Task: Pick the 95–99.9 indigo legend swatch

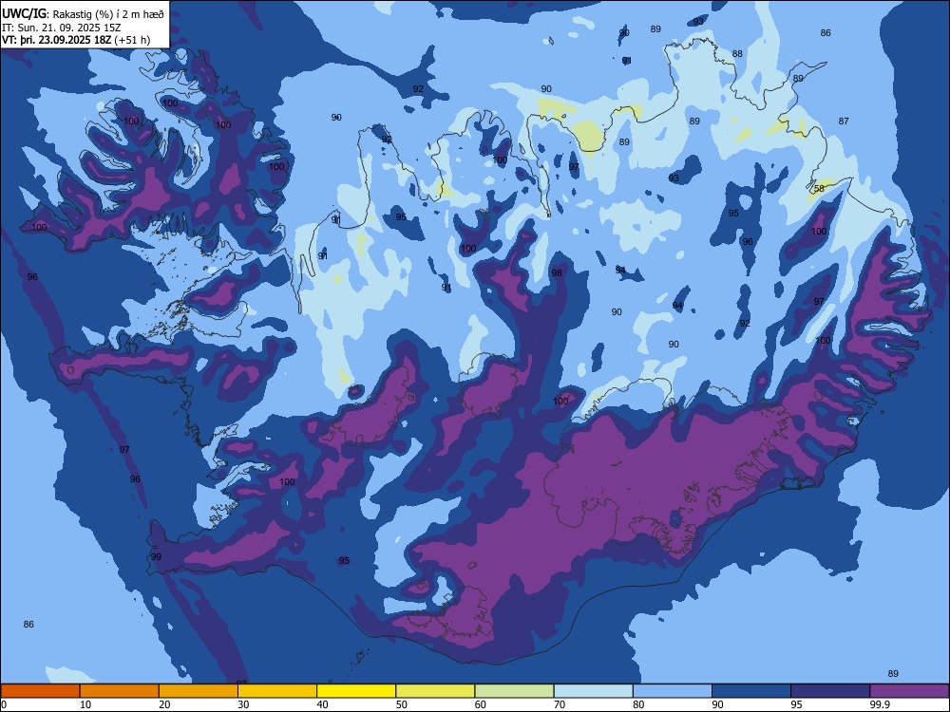Action: [x=830, y=691]
